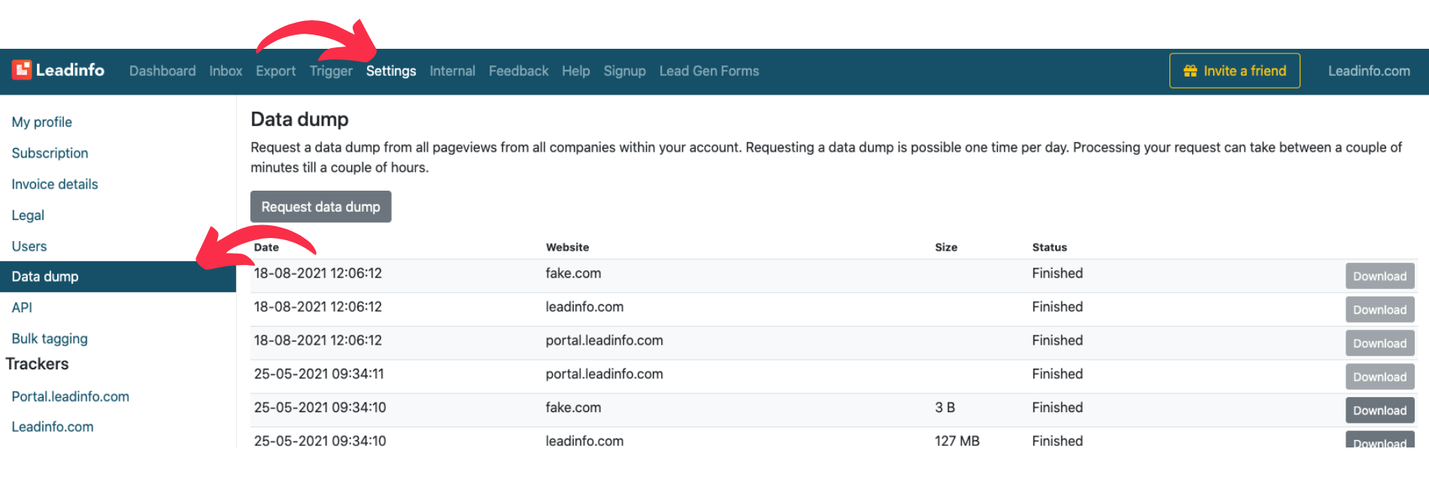Go to the Inbox tab
Image resolution: width=1429 pixels, height=488 pixels.
pos(226,71)
